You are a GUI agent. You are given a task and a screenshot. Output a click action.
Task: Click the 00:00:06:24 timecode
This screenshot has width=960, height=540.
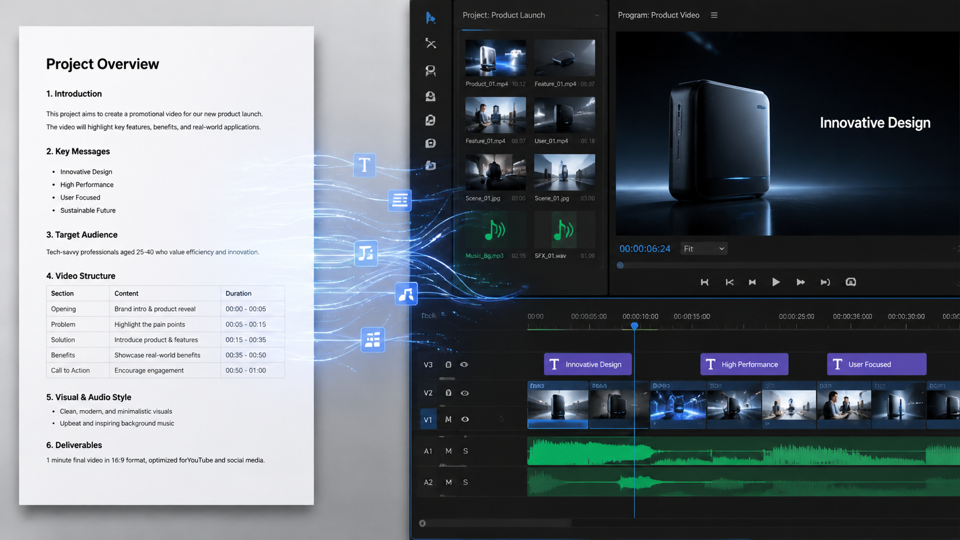[x=645, y=248]
